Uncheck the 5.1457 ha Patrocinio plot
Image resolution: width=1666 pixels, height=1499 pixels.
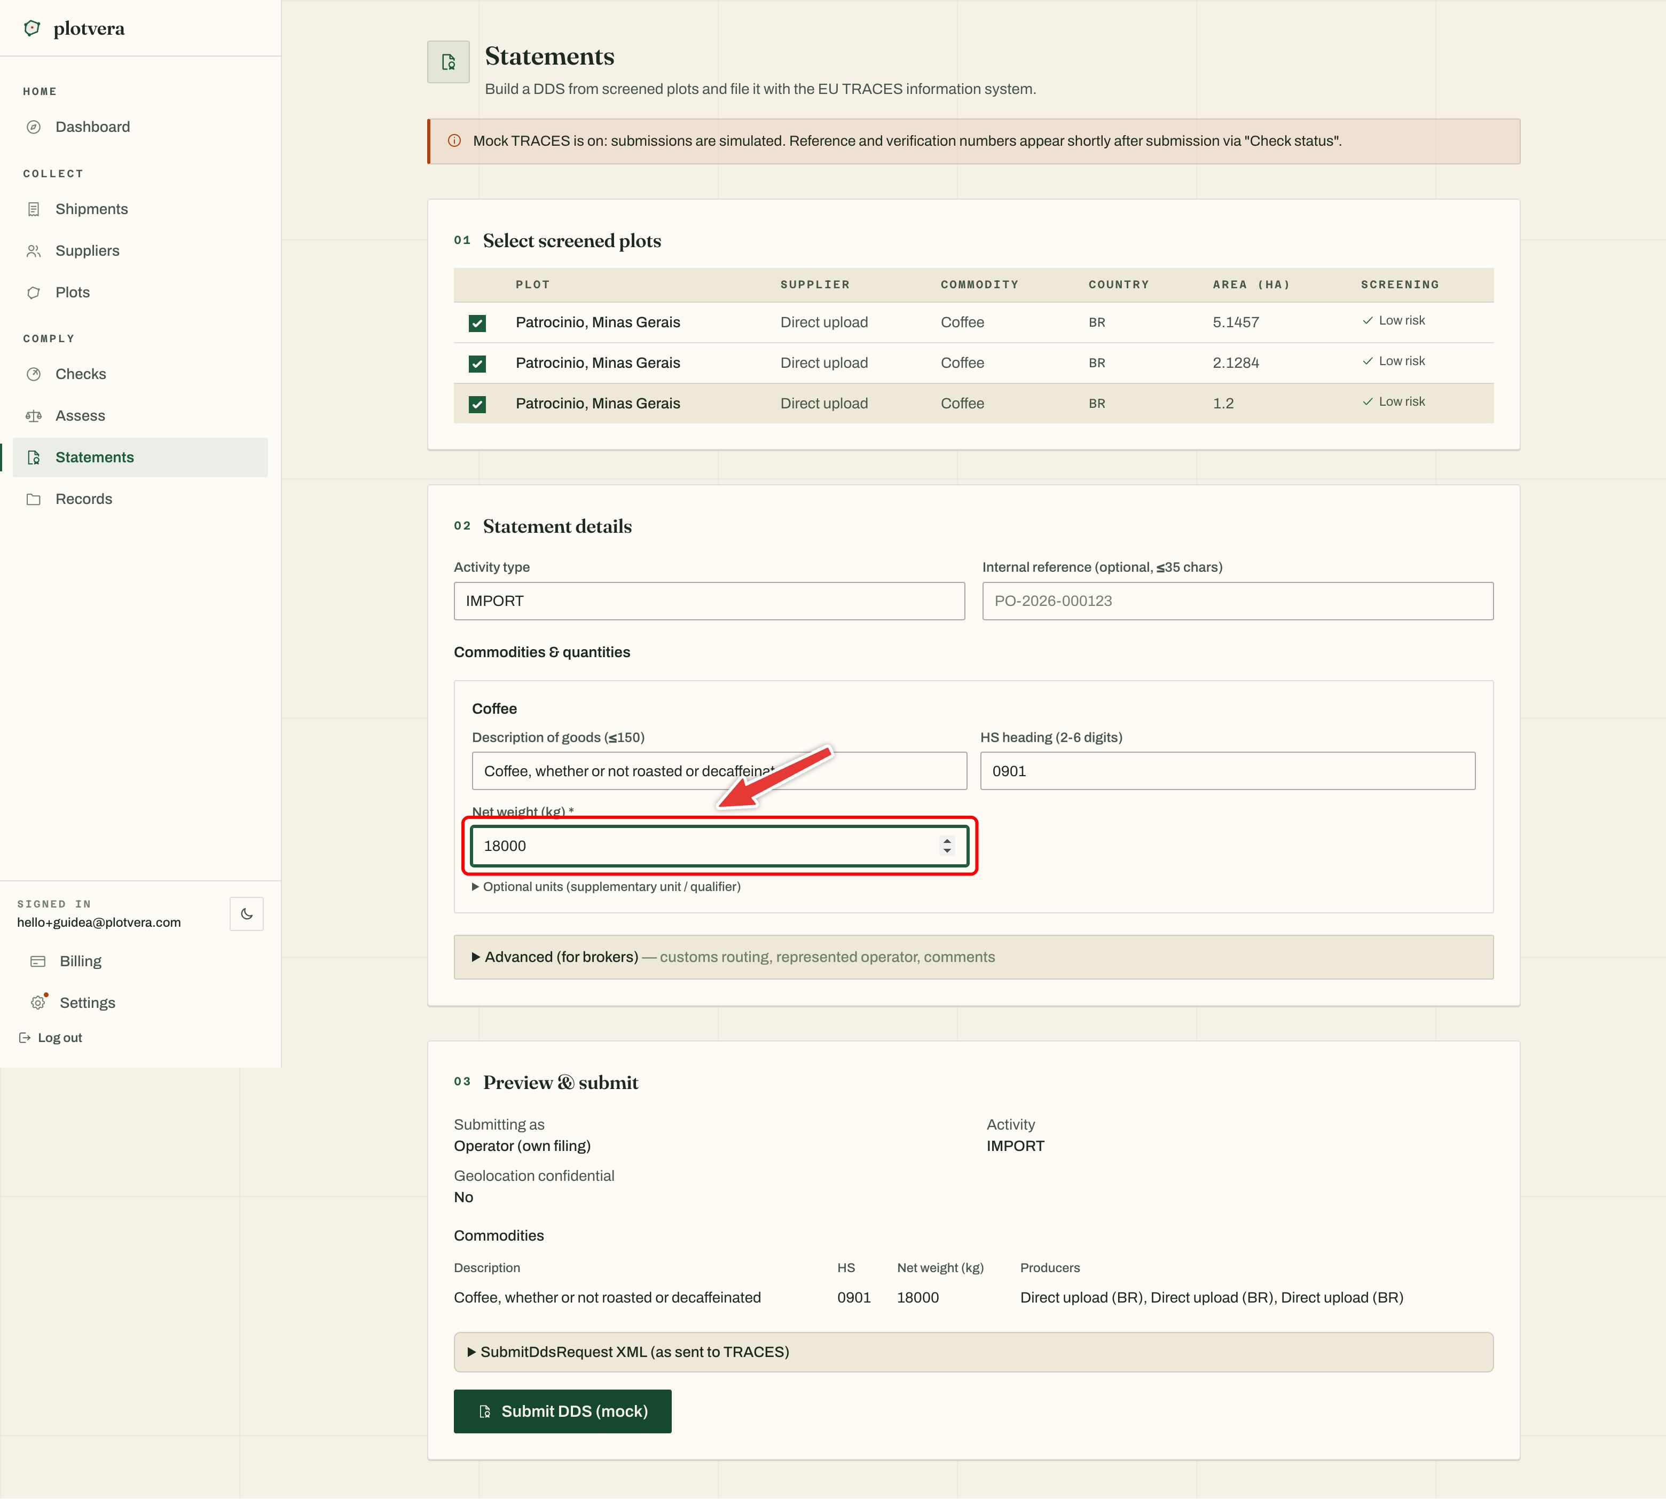(477, 323)
